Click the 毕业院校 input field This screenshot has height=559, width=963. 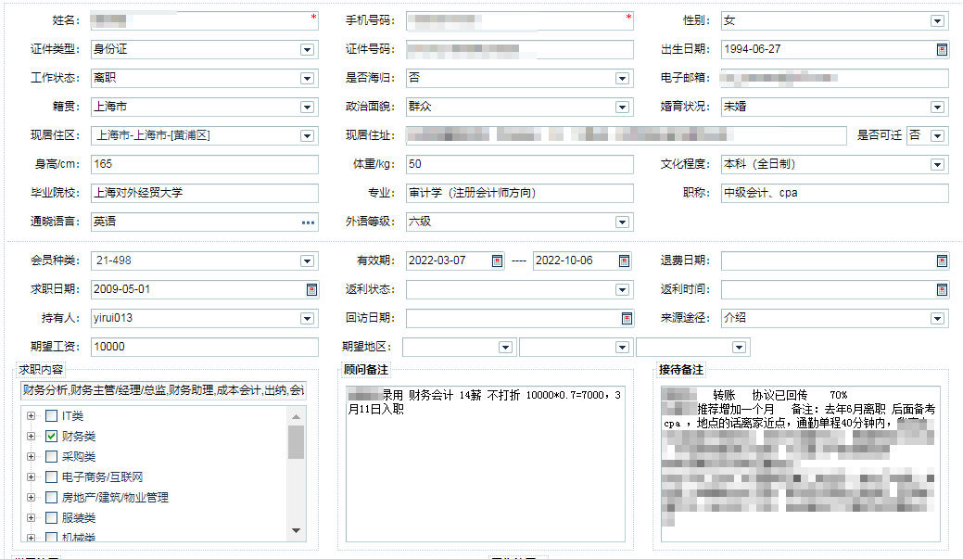click(x=205, y=193)
